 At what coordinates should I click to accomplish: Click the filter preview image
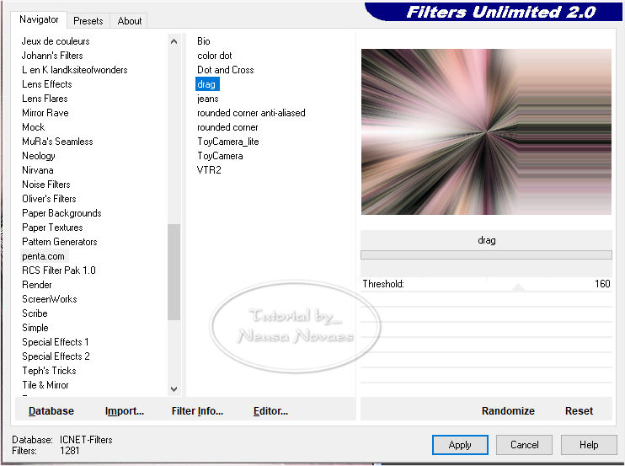pos(486,132)
